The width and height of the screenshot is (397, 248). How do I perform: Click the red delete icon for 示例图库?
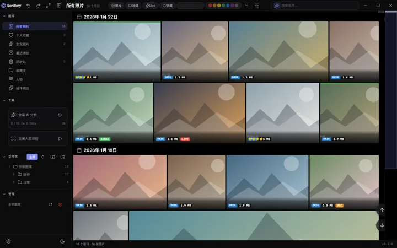click(x=60, y=204)
